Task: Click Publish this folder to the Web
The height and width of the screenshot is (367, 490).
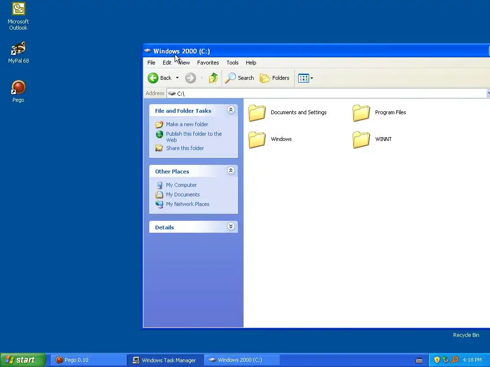Action: pos(194,137)
